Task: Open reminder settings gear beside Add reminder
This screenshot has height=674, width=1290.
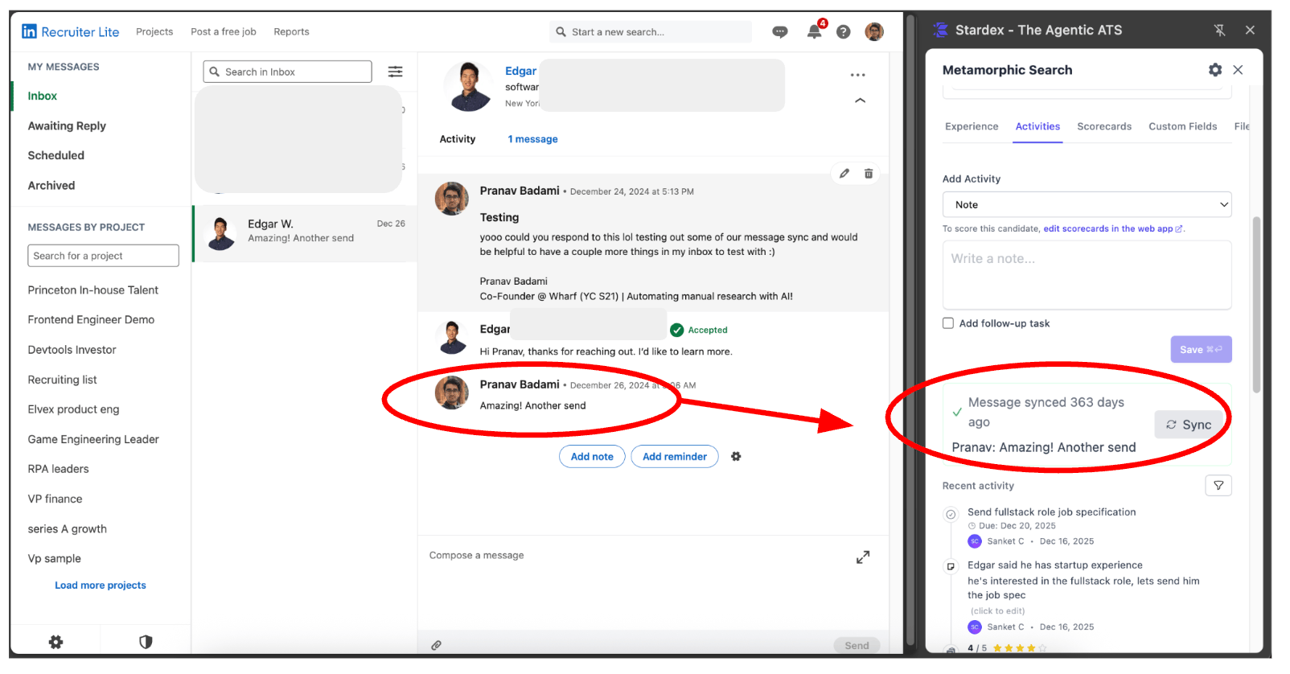Action: pyautogui.click(x=736, y=456)
